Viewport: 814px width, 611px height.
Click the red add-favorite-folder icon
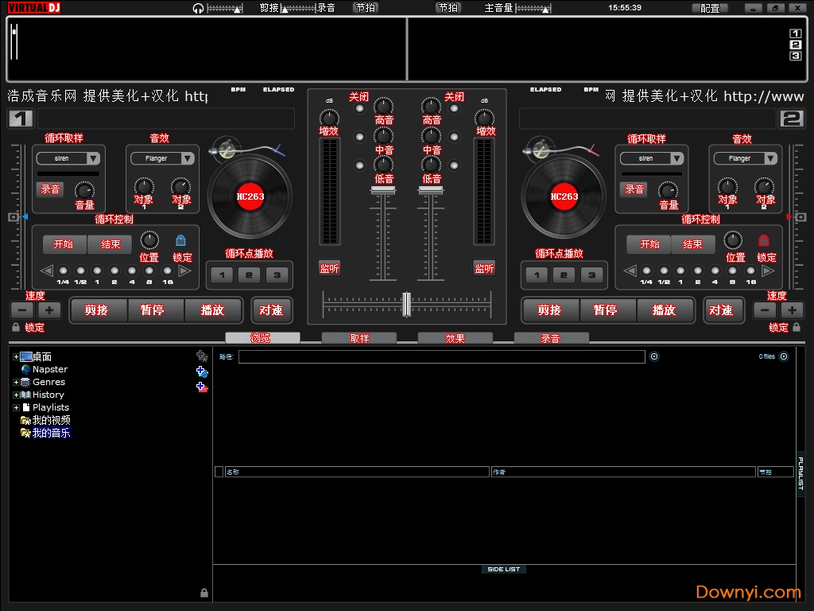[201, 387]
